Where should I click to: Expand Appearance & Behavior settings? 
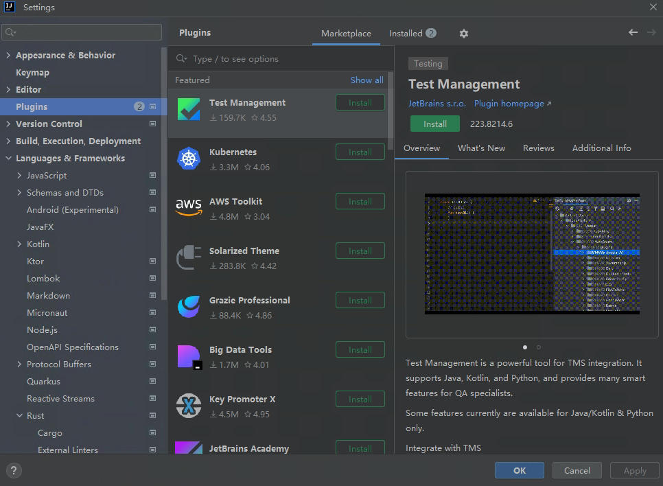click(8, 55)
